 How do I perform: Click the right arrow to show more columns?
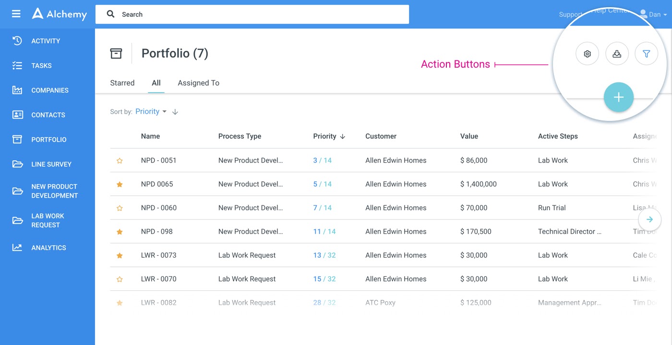(649, 219)
